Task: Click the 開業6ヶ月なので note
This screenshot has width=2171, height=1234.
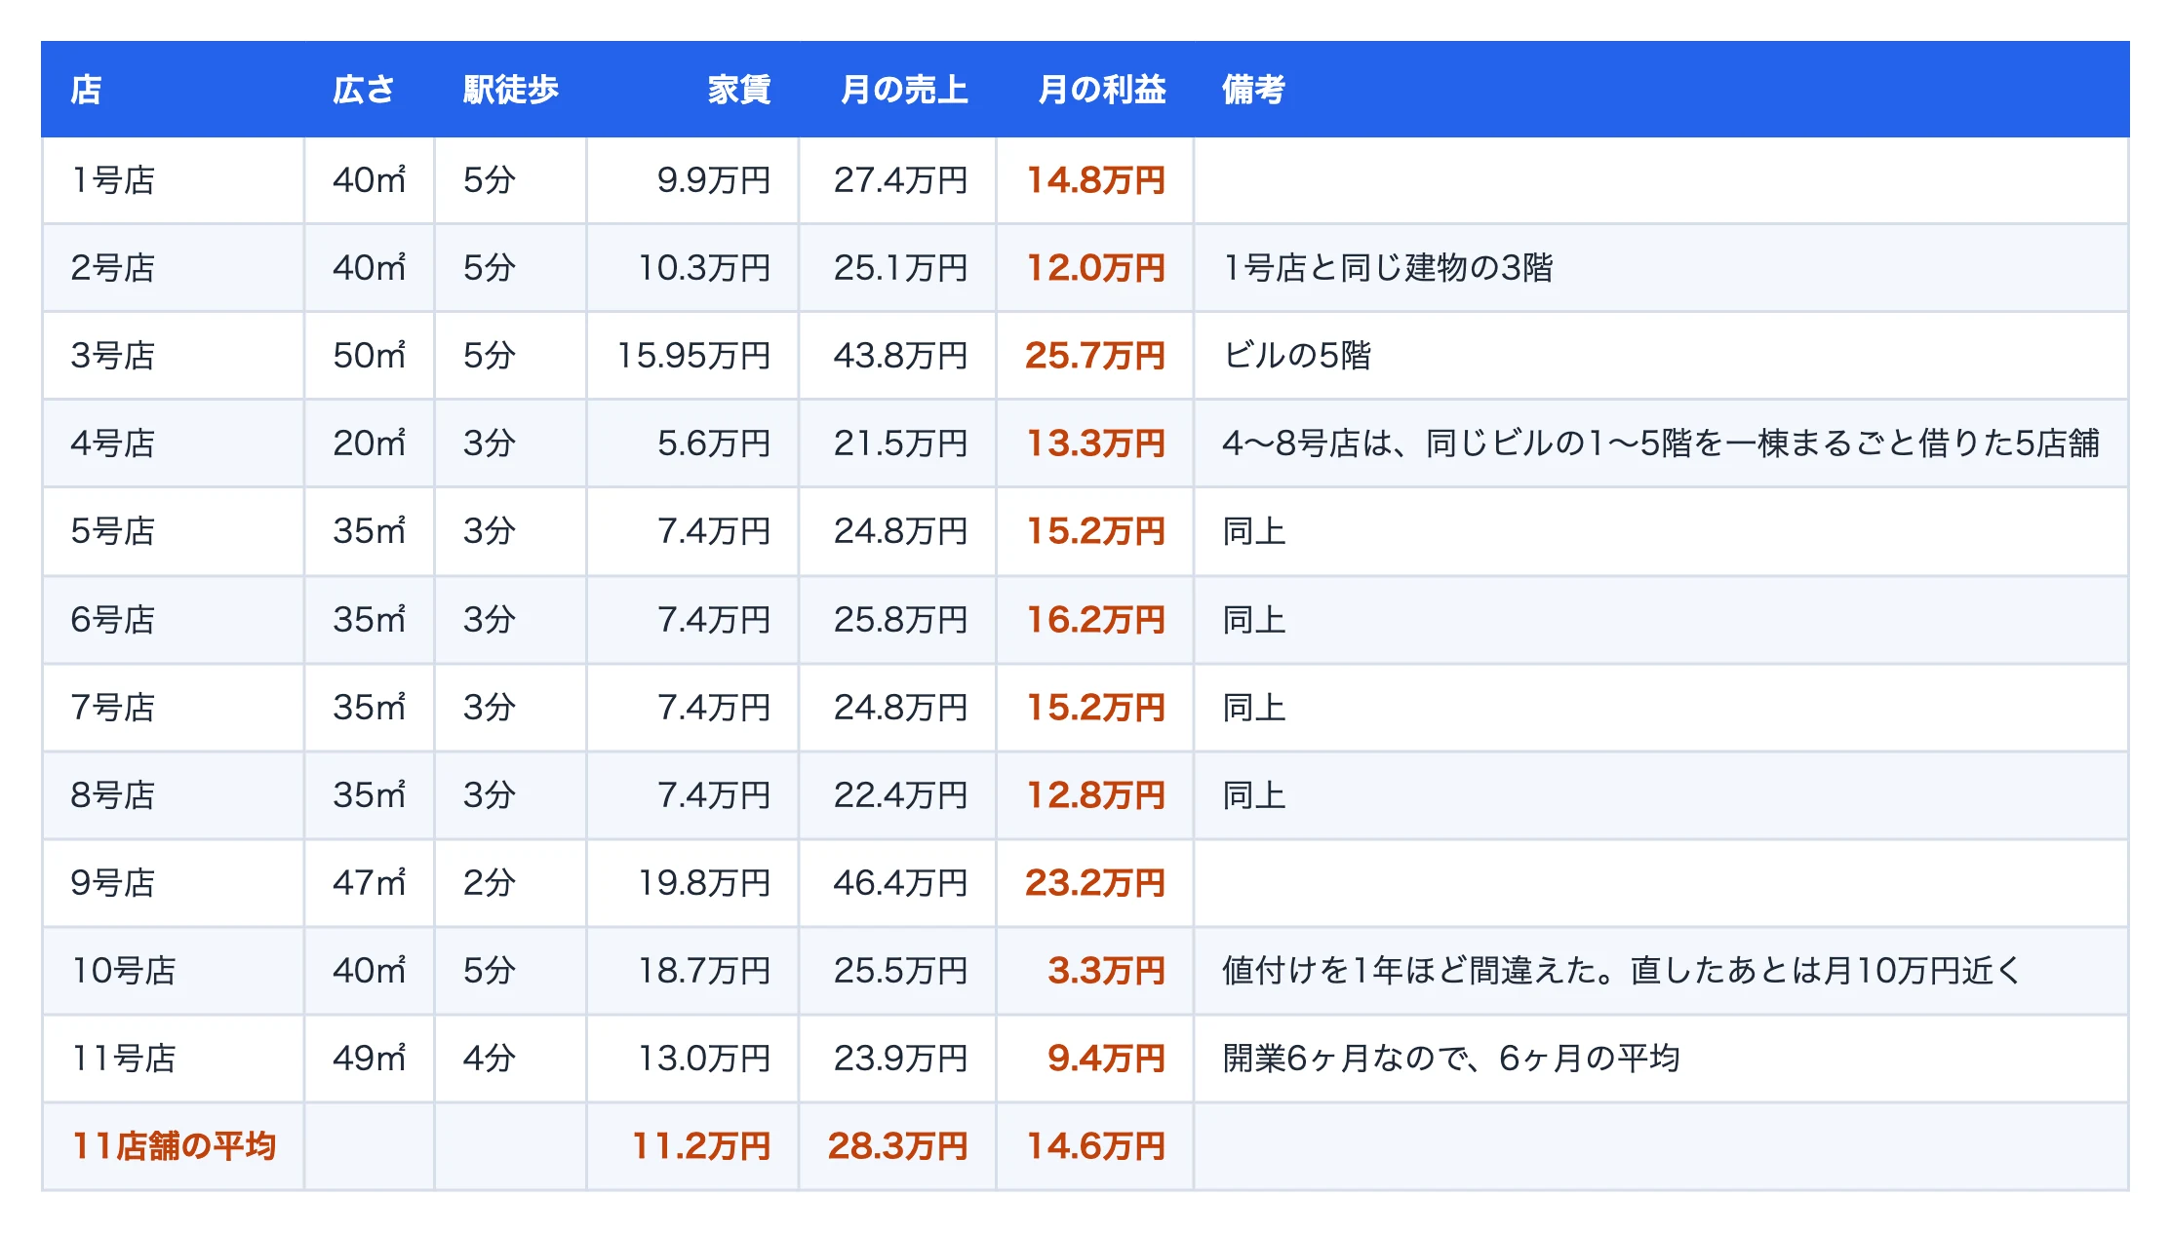Action: [x=1451, y=1059]
